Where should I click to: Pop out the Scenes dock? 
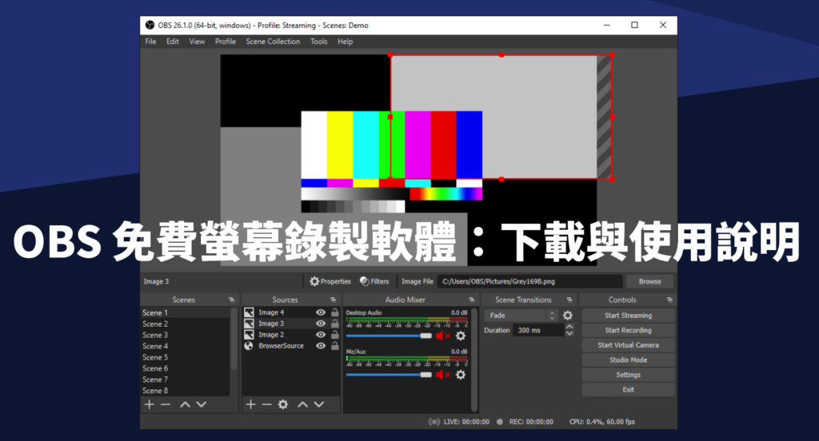(231, 300)
